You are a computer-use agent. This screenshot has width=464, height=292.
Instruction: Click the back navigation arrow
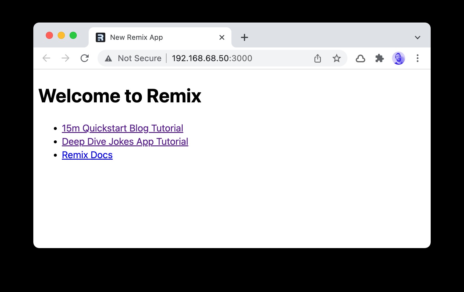pyautogui.click(x=46, y=58)
